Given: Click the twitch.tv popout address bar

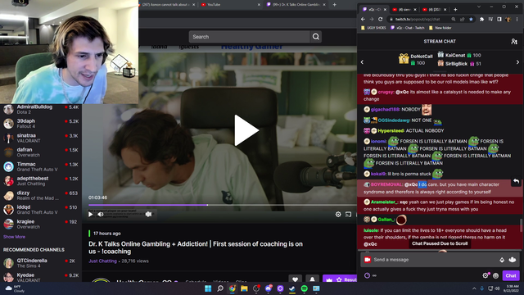Looking at the screenshot, I should (422, 20).
